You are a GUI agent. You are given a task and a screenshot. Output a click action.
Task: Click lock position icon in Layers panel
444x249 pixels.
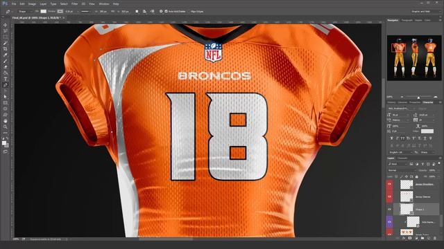point(407,176)
